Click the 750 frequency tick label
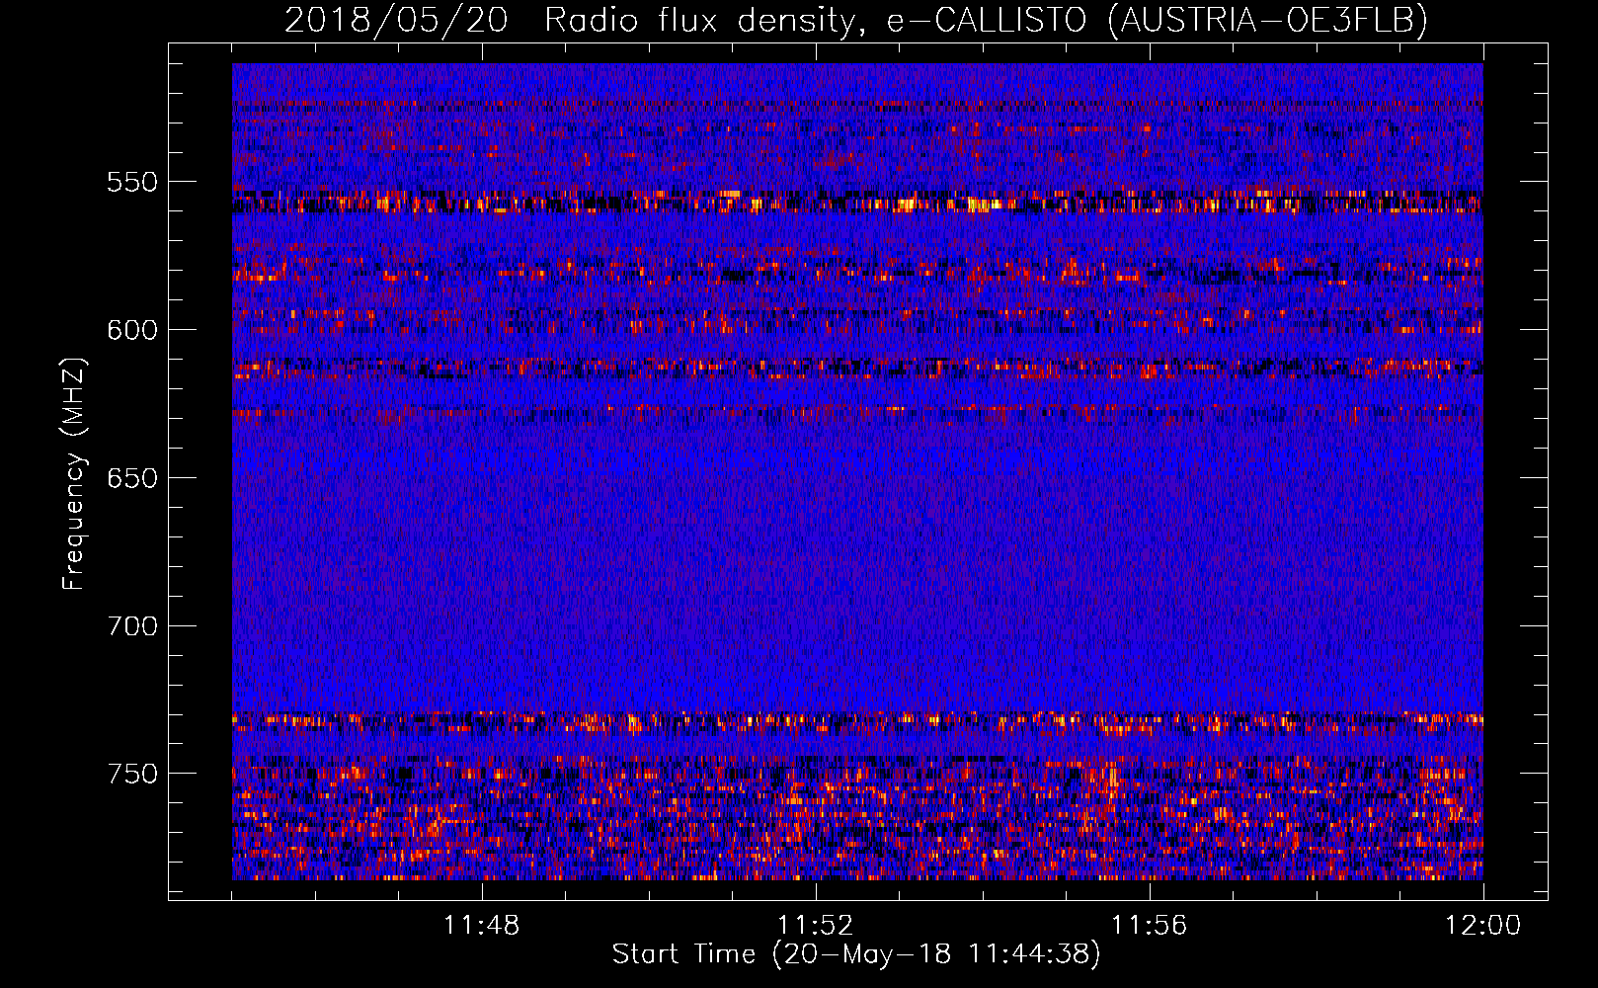Image resolution: width=1598 pixels, height=988 pixels. (131, 774)
